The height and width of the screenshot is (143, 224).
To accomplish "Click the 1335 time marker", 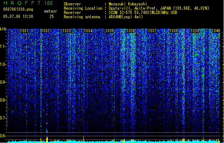I will tap(109, 31).
